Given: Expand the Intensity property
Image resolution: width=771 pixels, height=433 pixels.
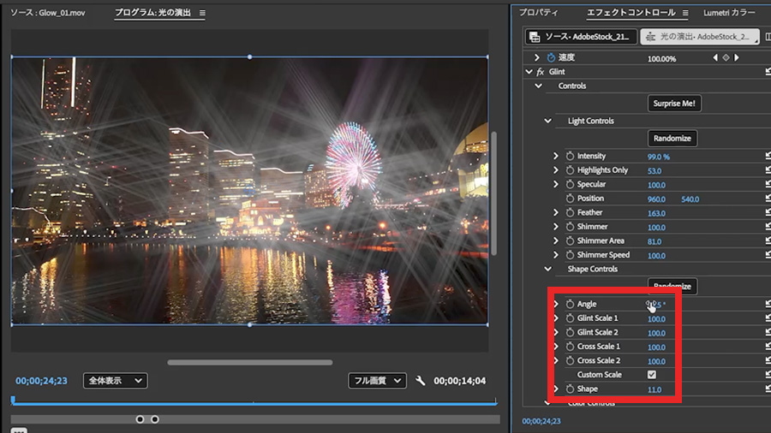Looking at the screenshot, I should [x=556, y=156].
